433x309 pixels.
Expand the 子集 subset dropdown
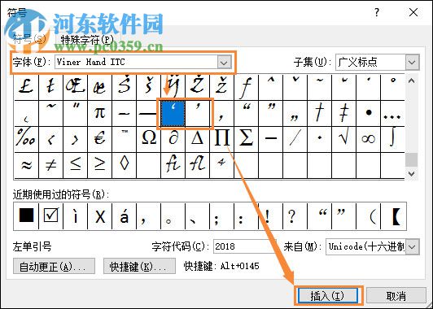(413, 62)
